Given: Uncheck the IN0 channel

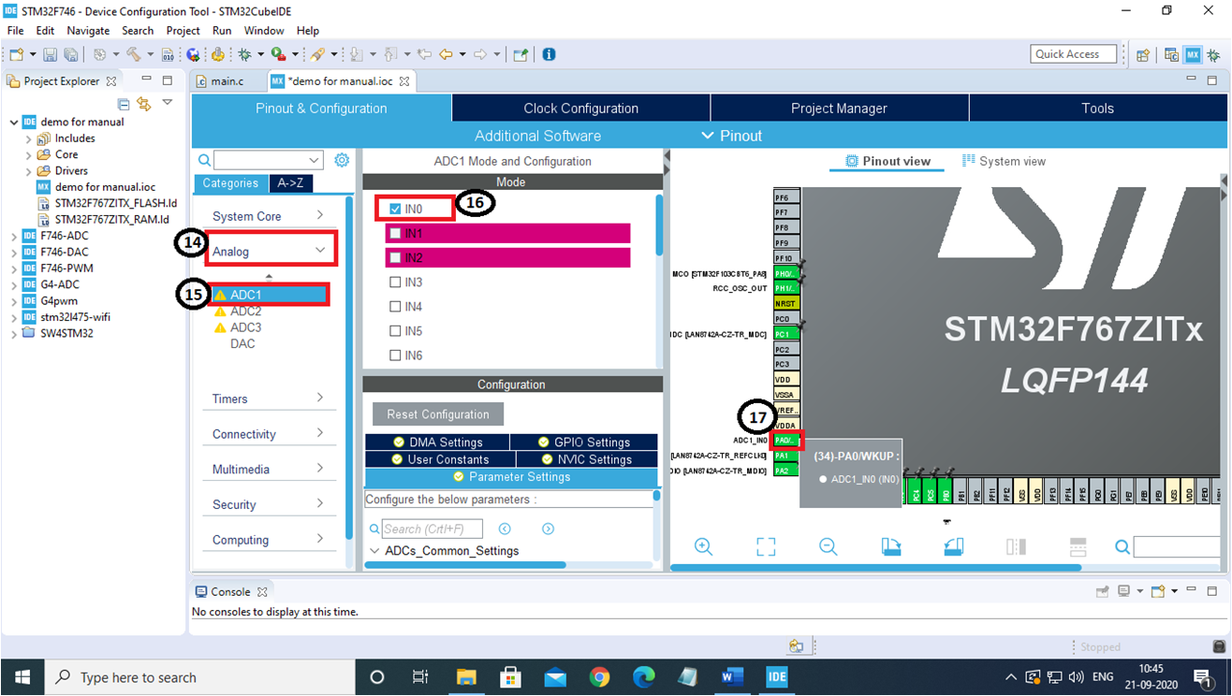Looking at the screenshot, I should pyautogui.click(x=394, y=209).
